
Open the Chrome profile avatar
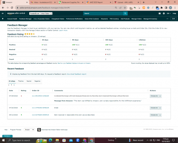click(171, 8)
